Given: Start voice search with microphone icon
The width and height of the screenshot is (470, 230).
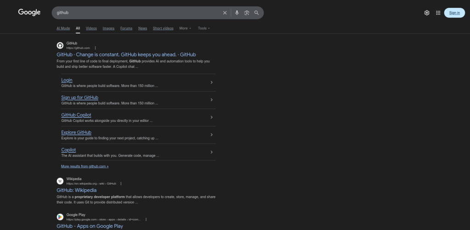Looking at the screenshot, I should click(237, 13).
